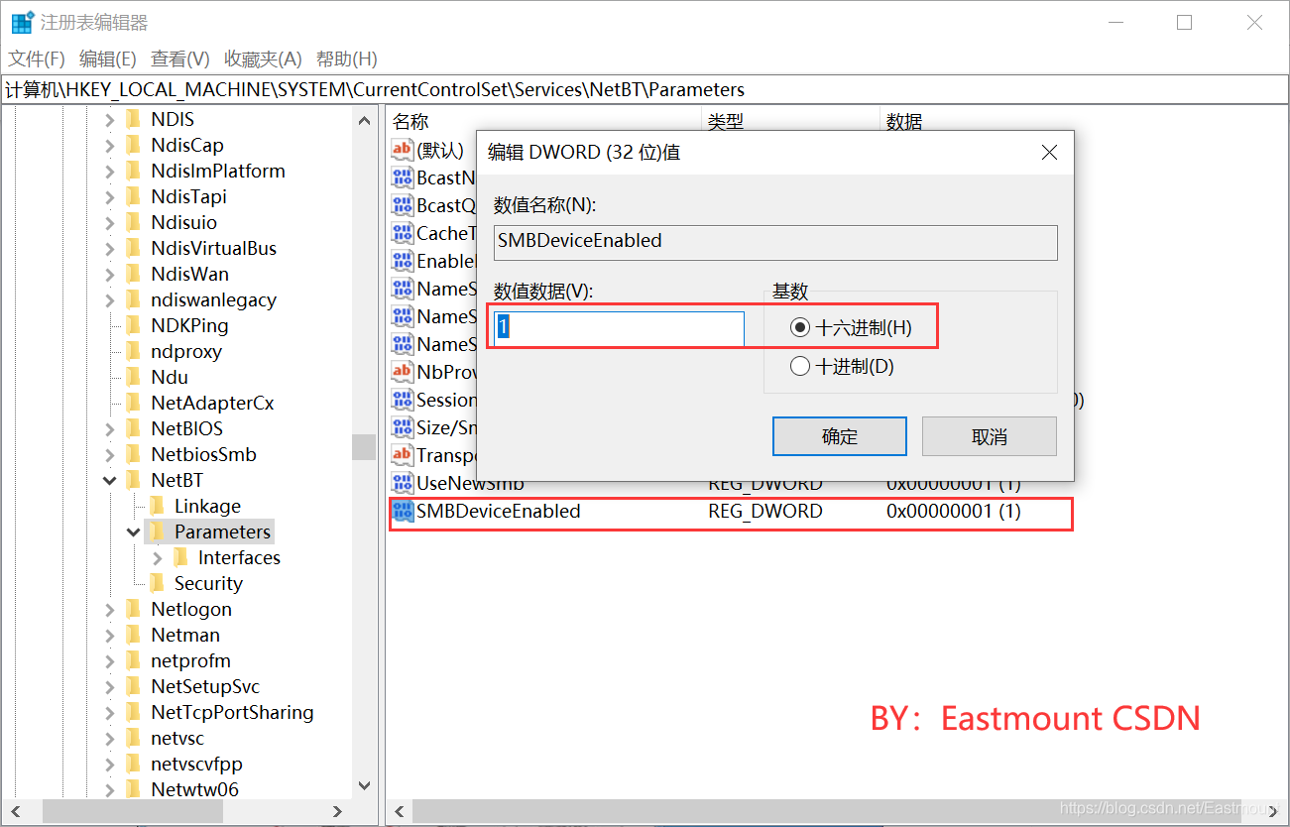The image size is (1290, 827).
Task: Select the Ndu tree item
Action: click(x=170, y=377)
